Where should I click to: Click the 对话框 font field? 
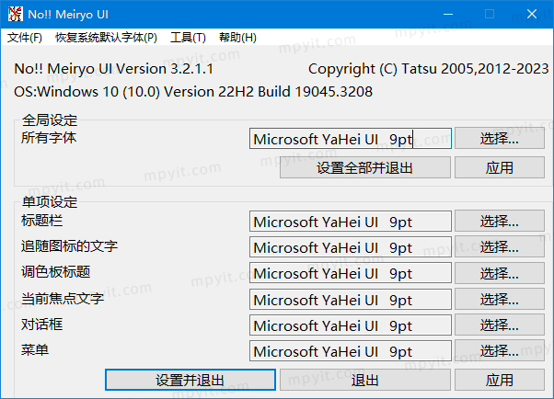coord(350,325)
